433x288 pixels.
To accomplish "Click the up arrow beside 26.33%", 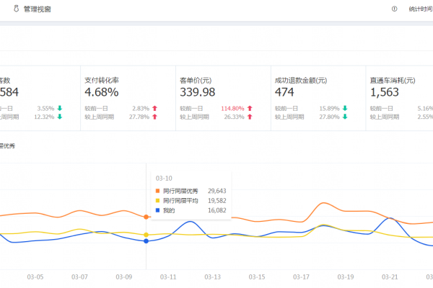I will [250, 117].
